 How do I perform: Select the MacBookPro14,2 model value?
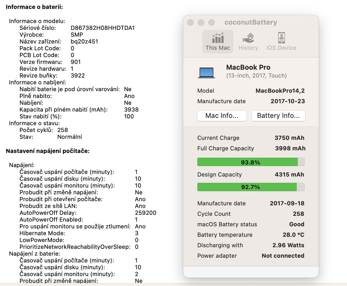(x=280, y=91)
